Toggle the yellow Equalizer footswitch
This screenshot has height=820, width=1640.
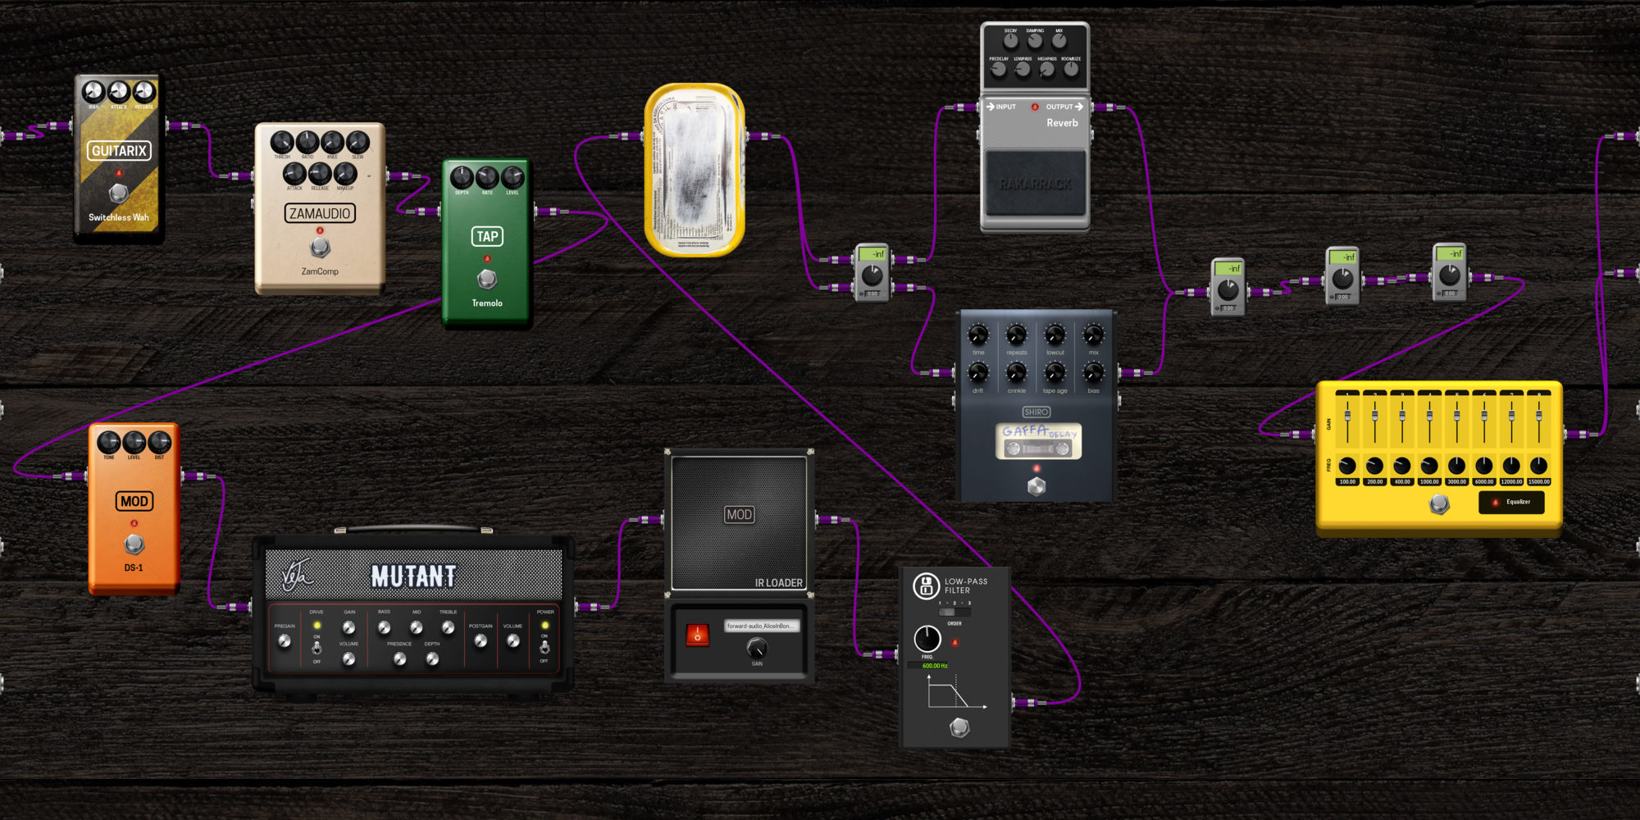point(1439,504)
